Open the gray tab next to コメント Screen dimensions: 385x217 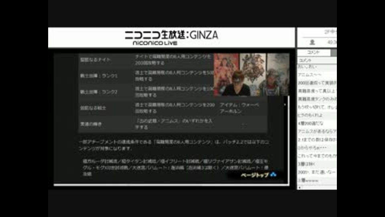[334, 52]
